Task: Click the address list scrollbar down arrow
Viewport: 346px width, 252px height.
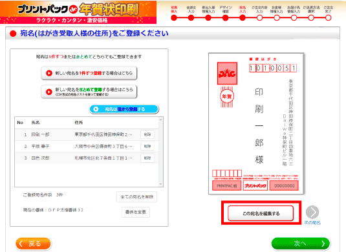Action: [x=160, y=184]
